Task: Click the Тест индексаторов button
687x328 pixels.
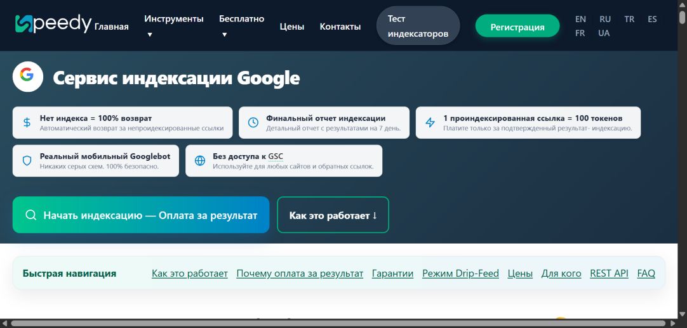Action: coord(418,26)
